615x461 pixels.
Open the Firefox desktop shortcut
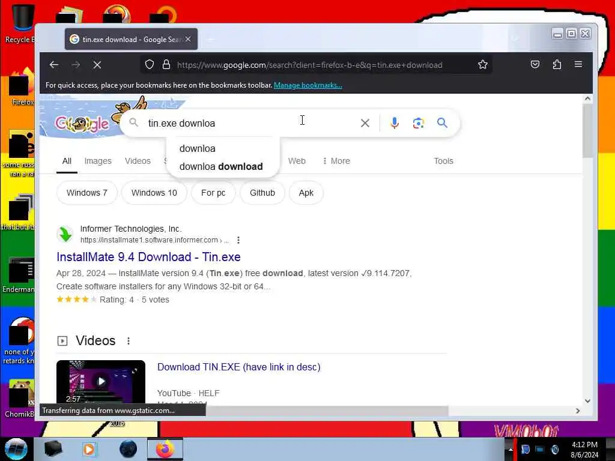tap(22, 85)
